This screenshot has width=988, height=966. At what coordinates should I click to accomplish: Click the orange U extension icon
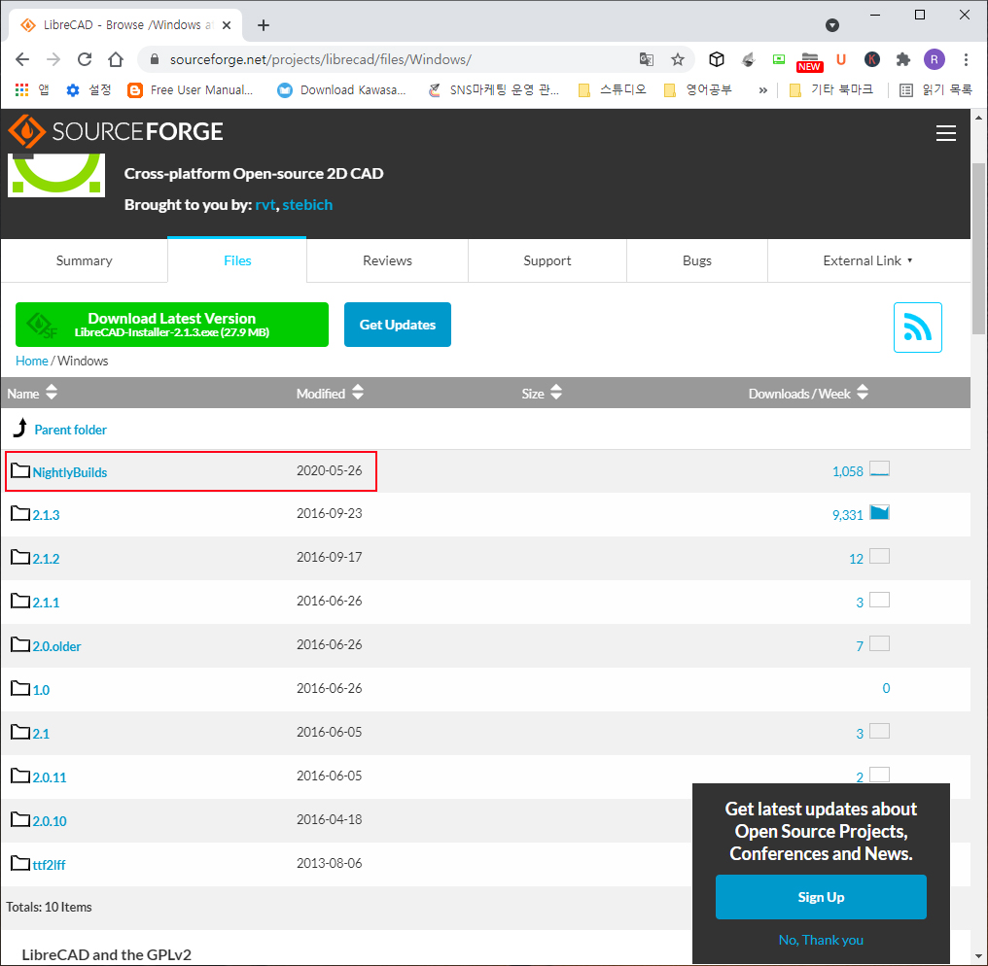pos(840,59)
